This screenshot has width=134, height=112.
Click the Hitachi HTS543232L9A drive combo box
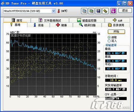[29, 11]
